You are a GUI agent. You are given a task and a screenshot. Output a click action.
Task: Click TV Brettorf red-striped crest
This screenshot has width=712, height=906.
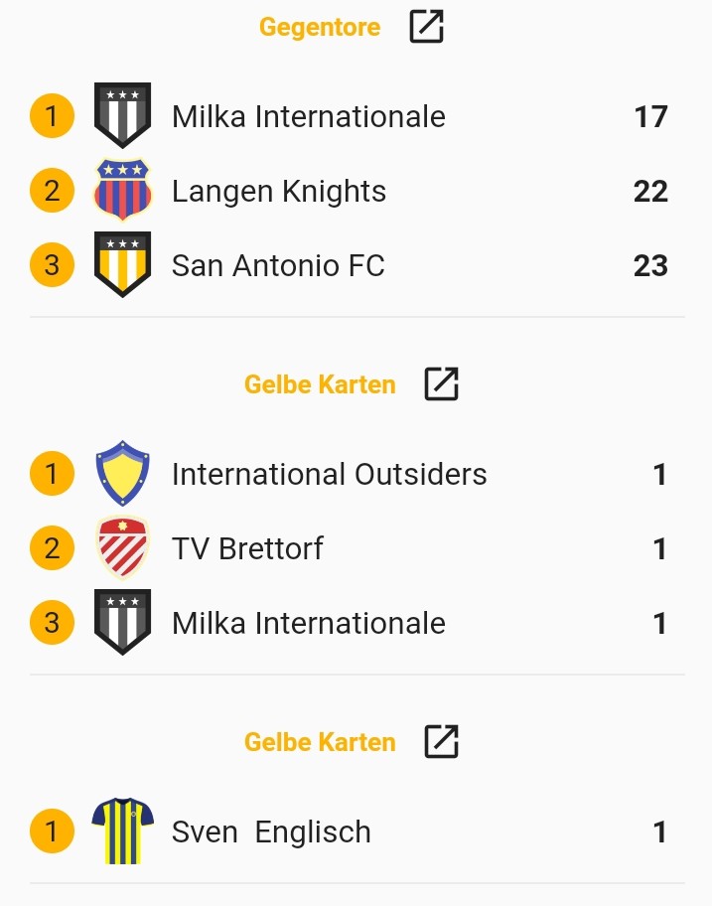tap(122, 548)
